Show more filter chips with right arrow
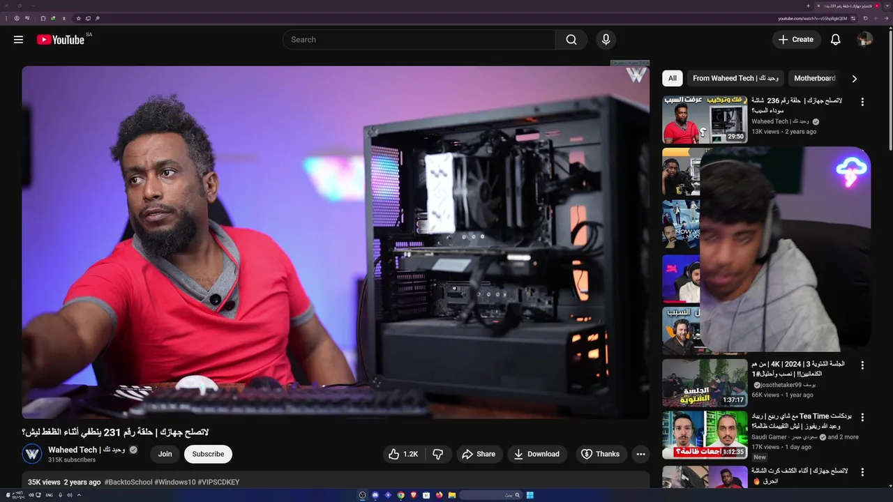This screenshot has height=502, width=893. coord(854,79)
